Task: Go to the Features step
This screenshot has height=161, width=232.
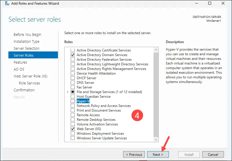Action: coord(20,62)
